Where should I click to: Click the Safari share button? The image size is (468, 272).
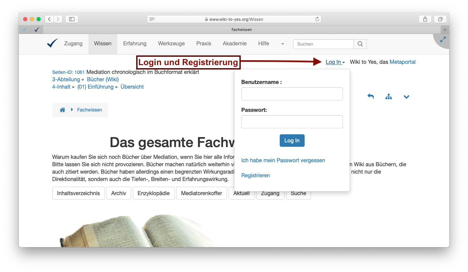(x=425, y=19)
